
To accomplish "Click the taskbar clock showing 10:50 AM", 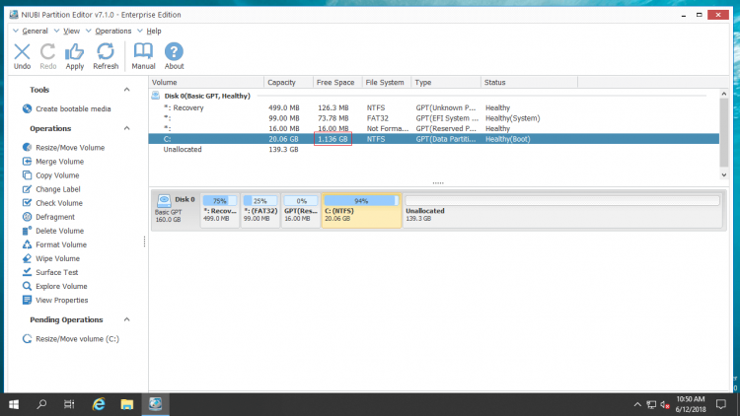I will coord(691,404).
